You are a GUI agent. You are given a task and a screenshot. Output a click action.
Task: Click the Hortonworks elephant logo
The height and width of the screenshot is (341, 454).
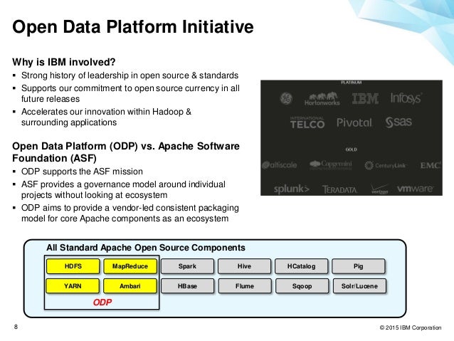322,99
